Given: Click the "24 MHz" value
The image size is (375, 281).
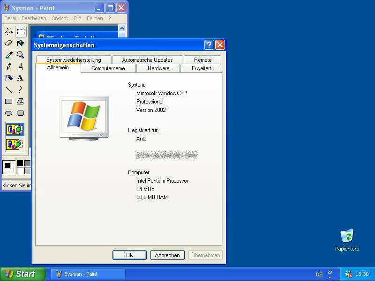Looking at the screenshot, I should tap(145, 189).
